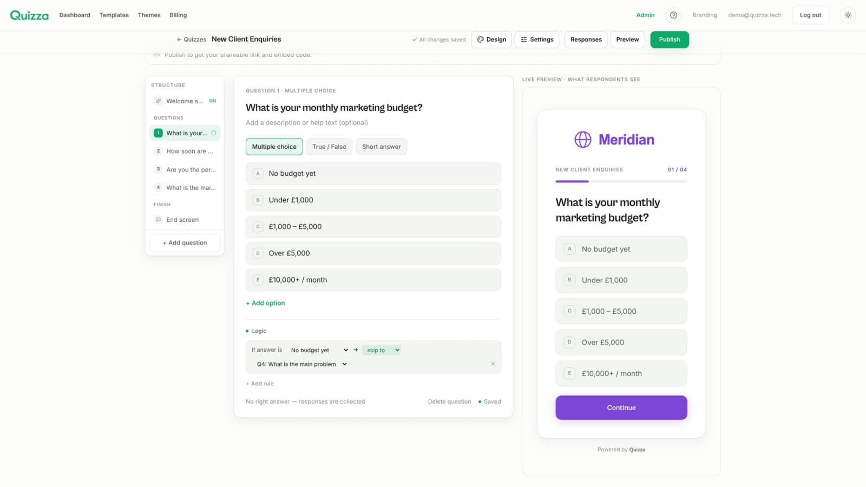Open Powered by Quizza link
866x487 pixels.
[x=621, y=450]
